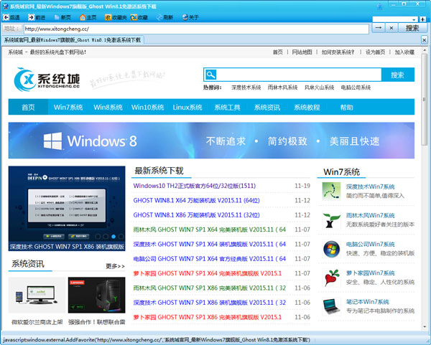Image resolution: width=431 pixels, height=345 pixels.
Task: Click the 萝卜家园Win7系统 radish icon
Action: pyautogui.click(x=331, y=278)
